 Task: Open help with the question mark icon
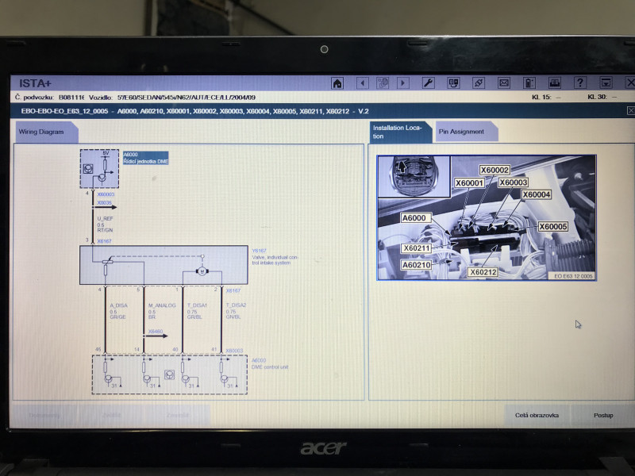(580, 83)
